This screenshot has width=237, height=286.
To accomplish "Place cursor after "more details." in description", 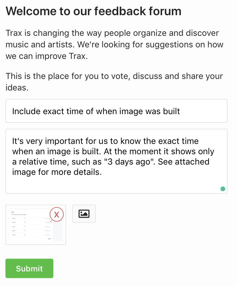I will point(102,172).
